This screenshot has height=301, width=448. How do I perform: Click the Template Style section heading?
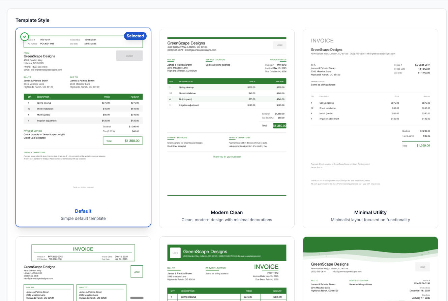click(x=32, y=20)
